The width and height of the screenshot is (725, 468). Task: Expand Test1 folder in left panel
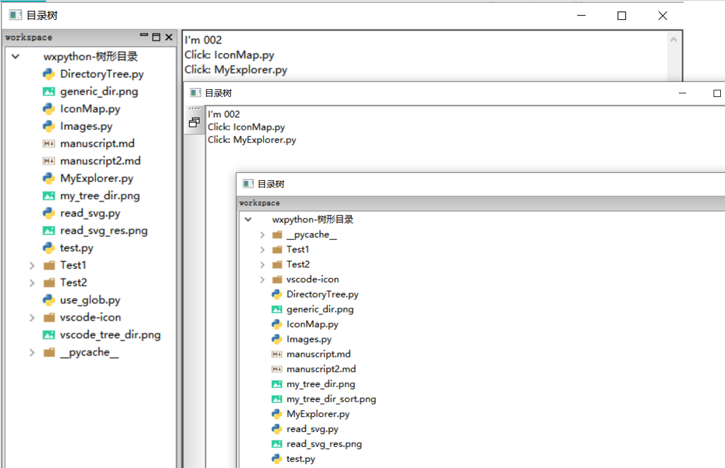click(32, 265)
